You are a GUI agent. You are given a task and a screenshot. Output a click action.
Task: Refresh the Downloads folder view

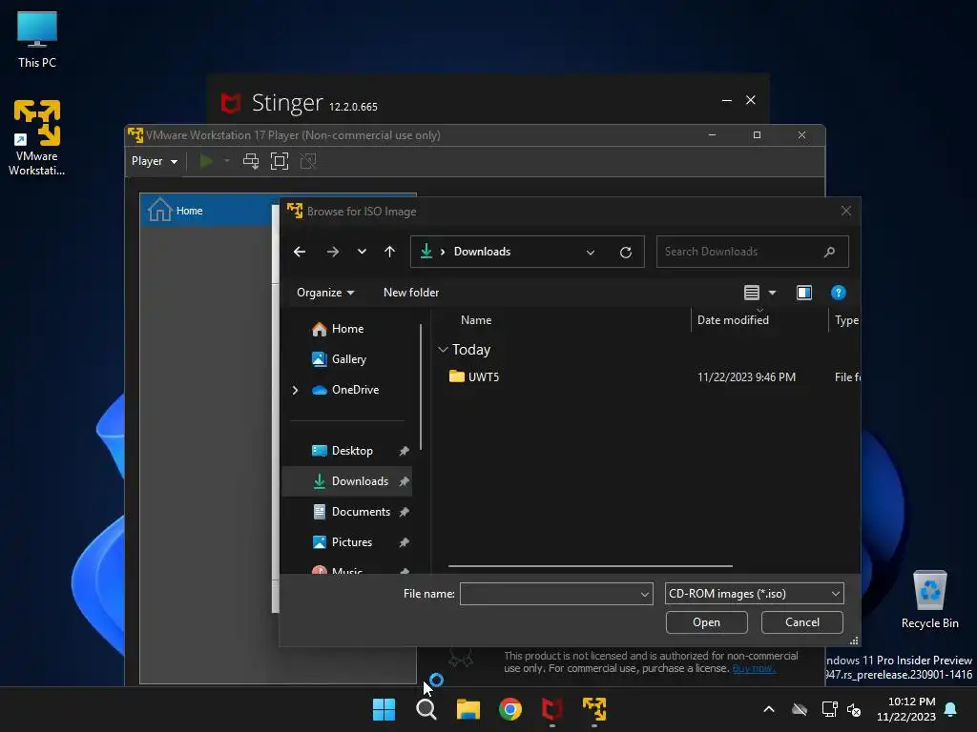626,252
